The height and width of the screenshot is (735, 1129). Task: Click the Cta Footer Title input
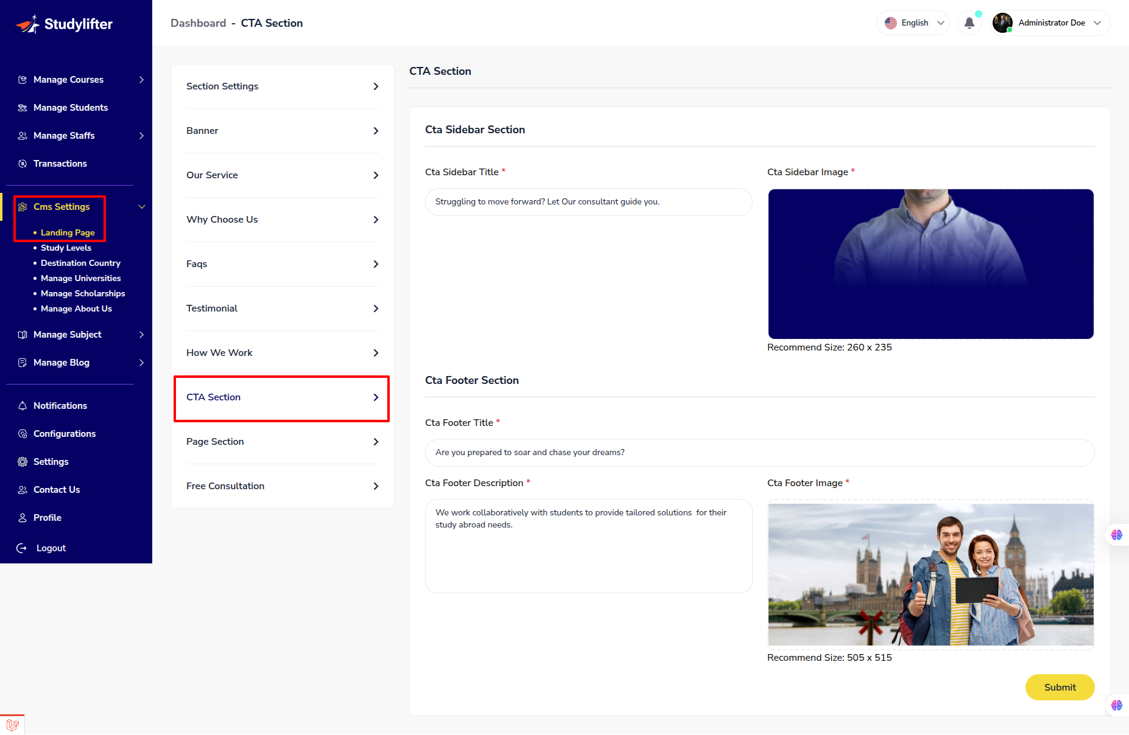759,453
